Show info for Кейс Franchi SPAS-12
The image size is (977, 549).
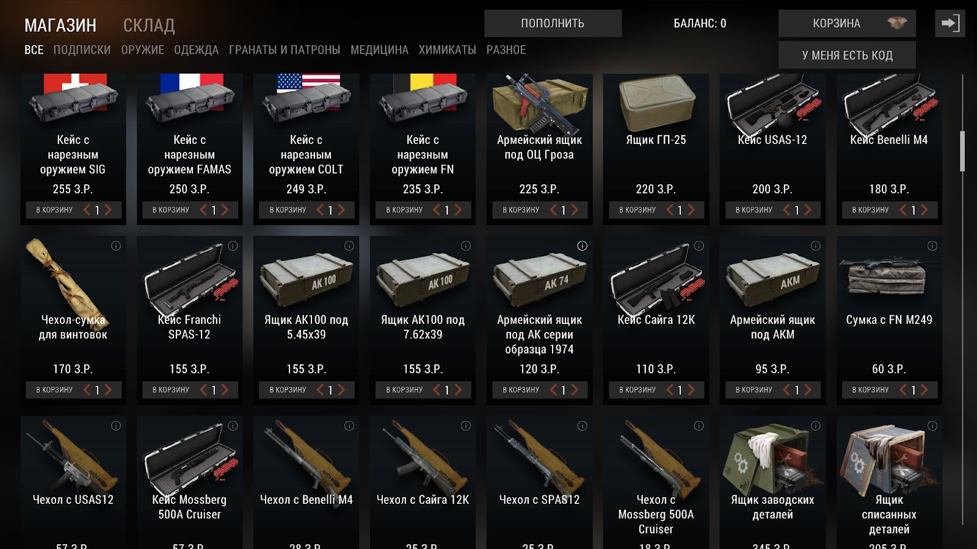tap(233, 246)
